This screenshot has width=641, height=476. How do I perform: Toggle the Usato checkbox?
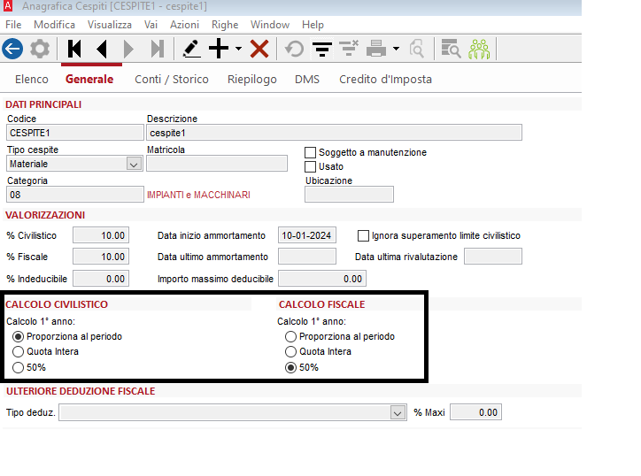tap(310, 166)
